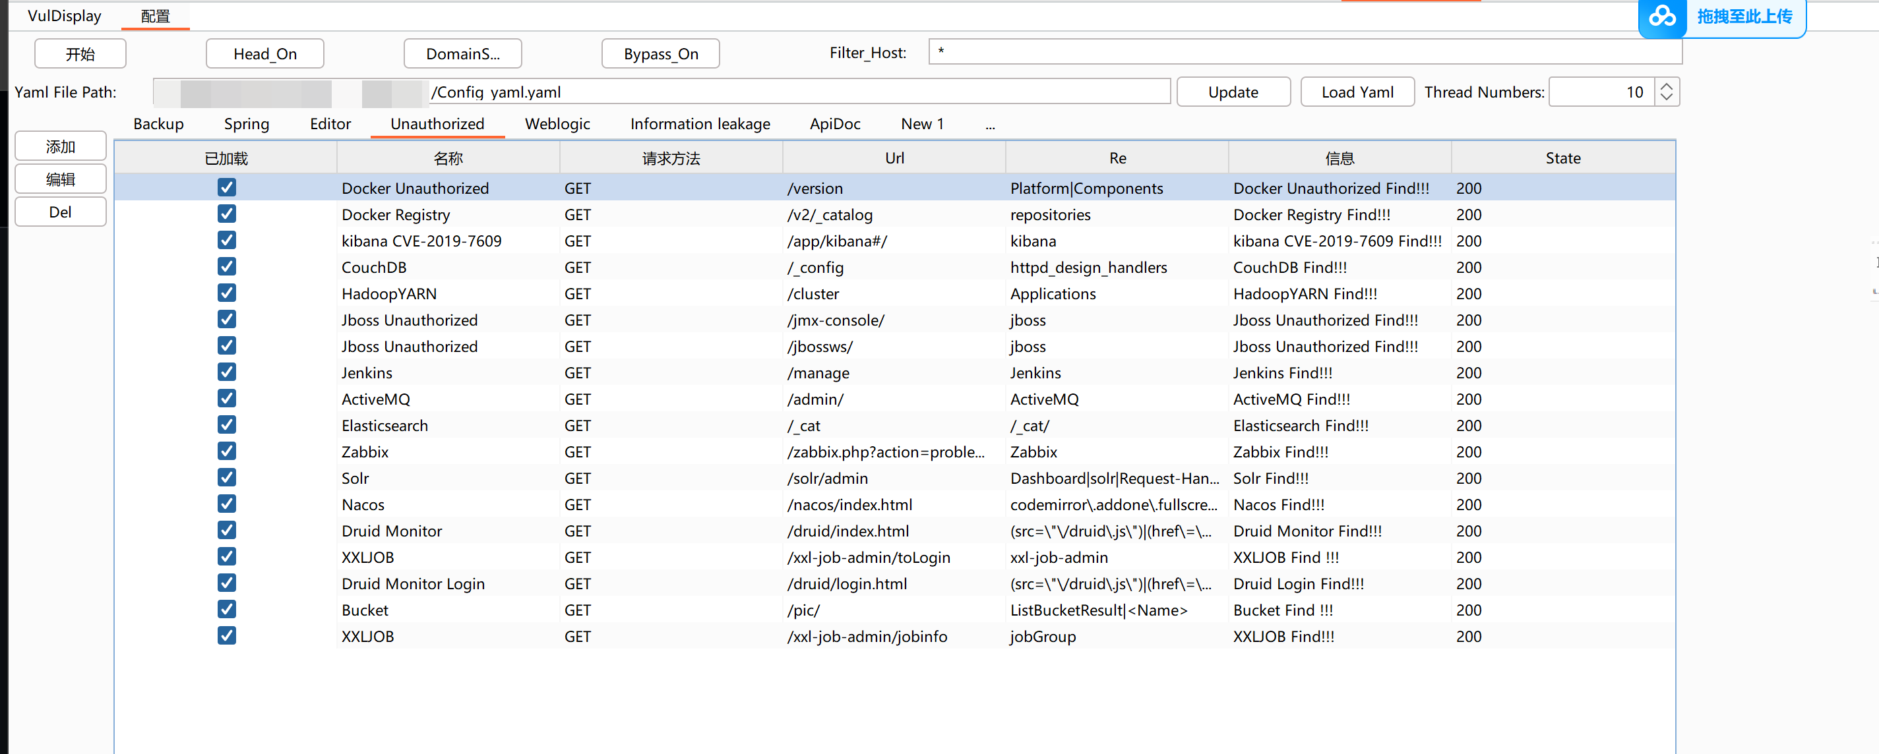1879x754 pixels.
Task: Switch to the VulDisplay tab
Action: coord(64,15)
